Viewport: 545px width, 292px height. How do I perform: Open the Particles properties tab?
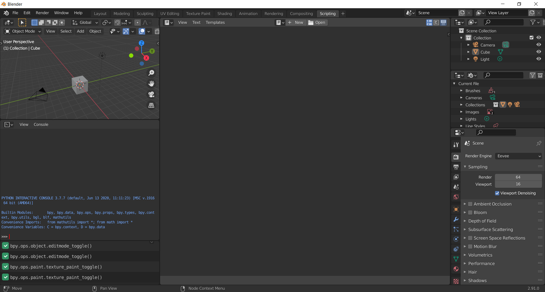click(x=456, y=229)
